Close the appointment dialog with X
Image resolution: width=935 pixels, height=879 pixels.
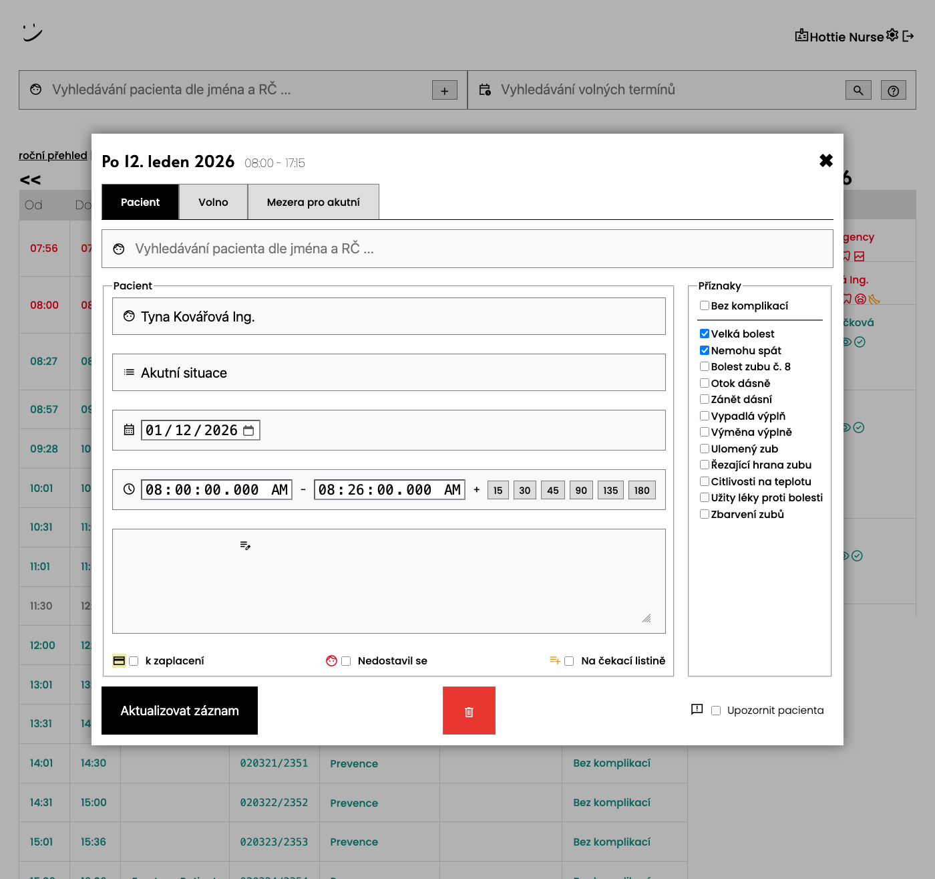point(826,160)
